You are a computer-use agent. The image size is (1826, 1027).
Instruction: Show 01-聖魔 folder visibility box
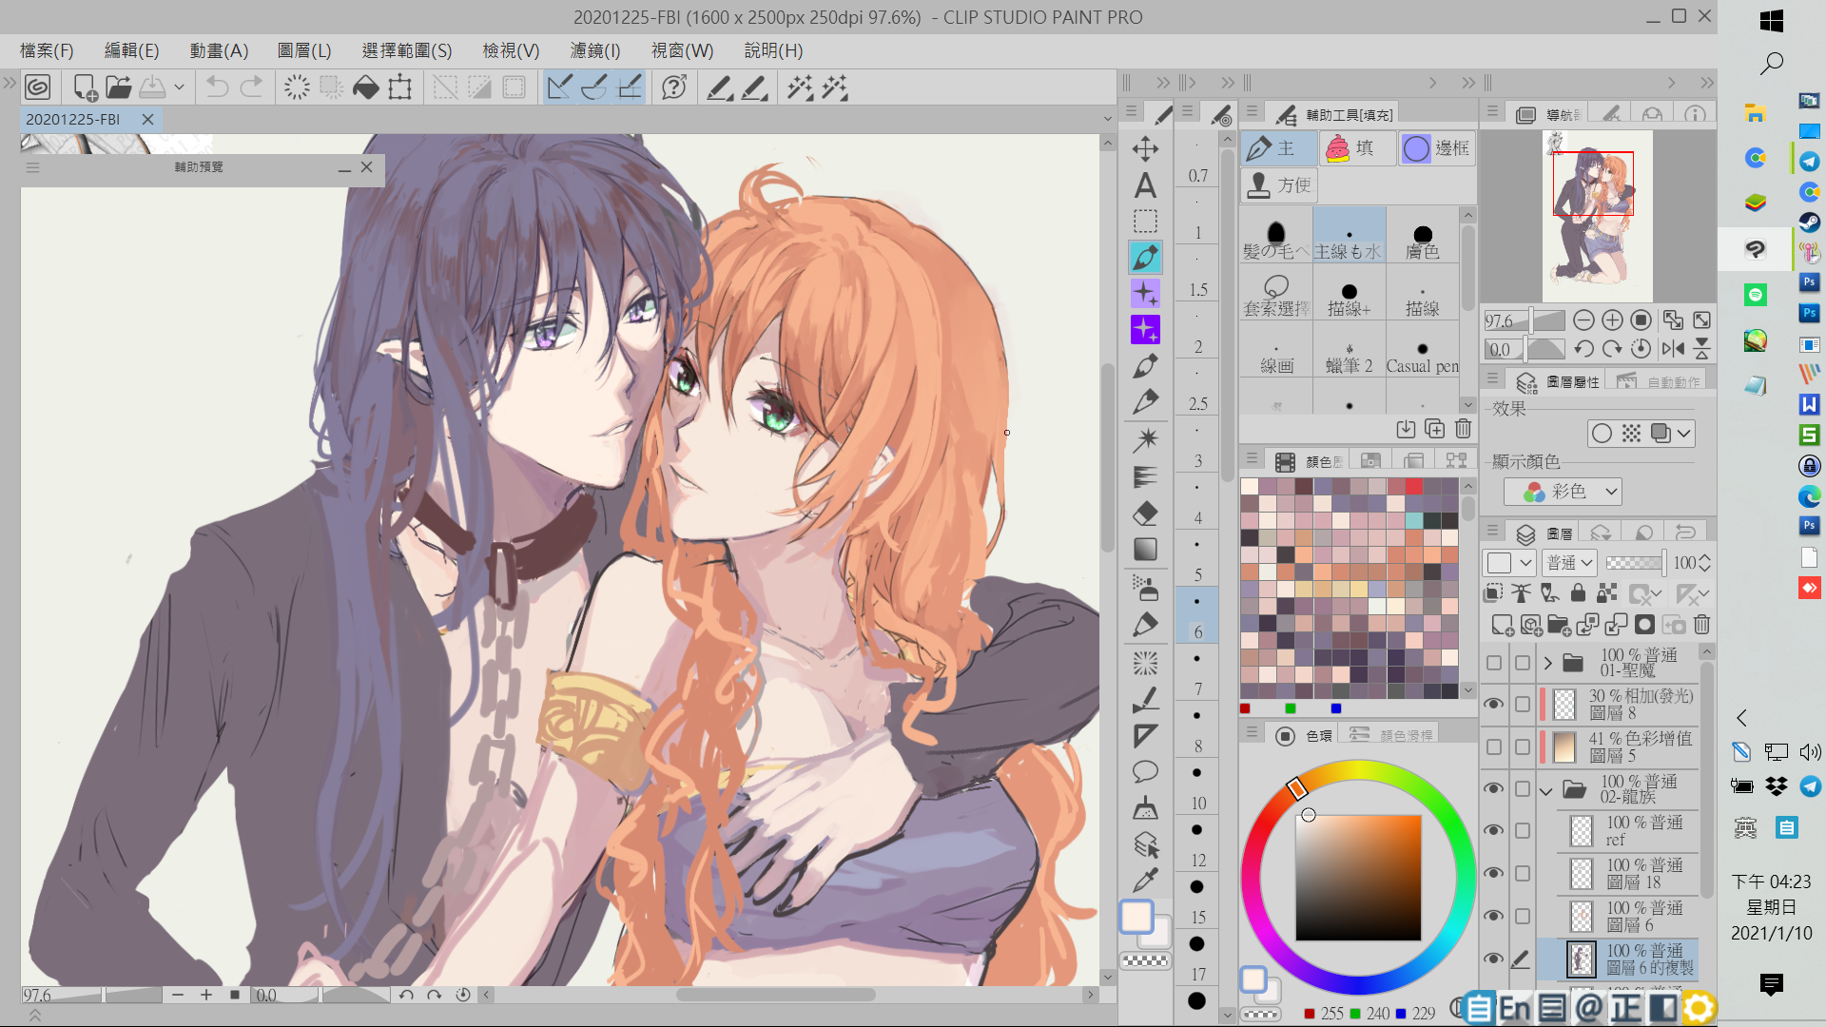click(x=1494, y=663)
